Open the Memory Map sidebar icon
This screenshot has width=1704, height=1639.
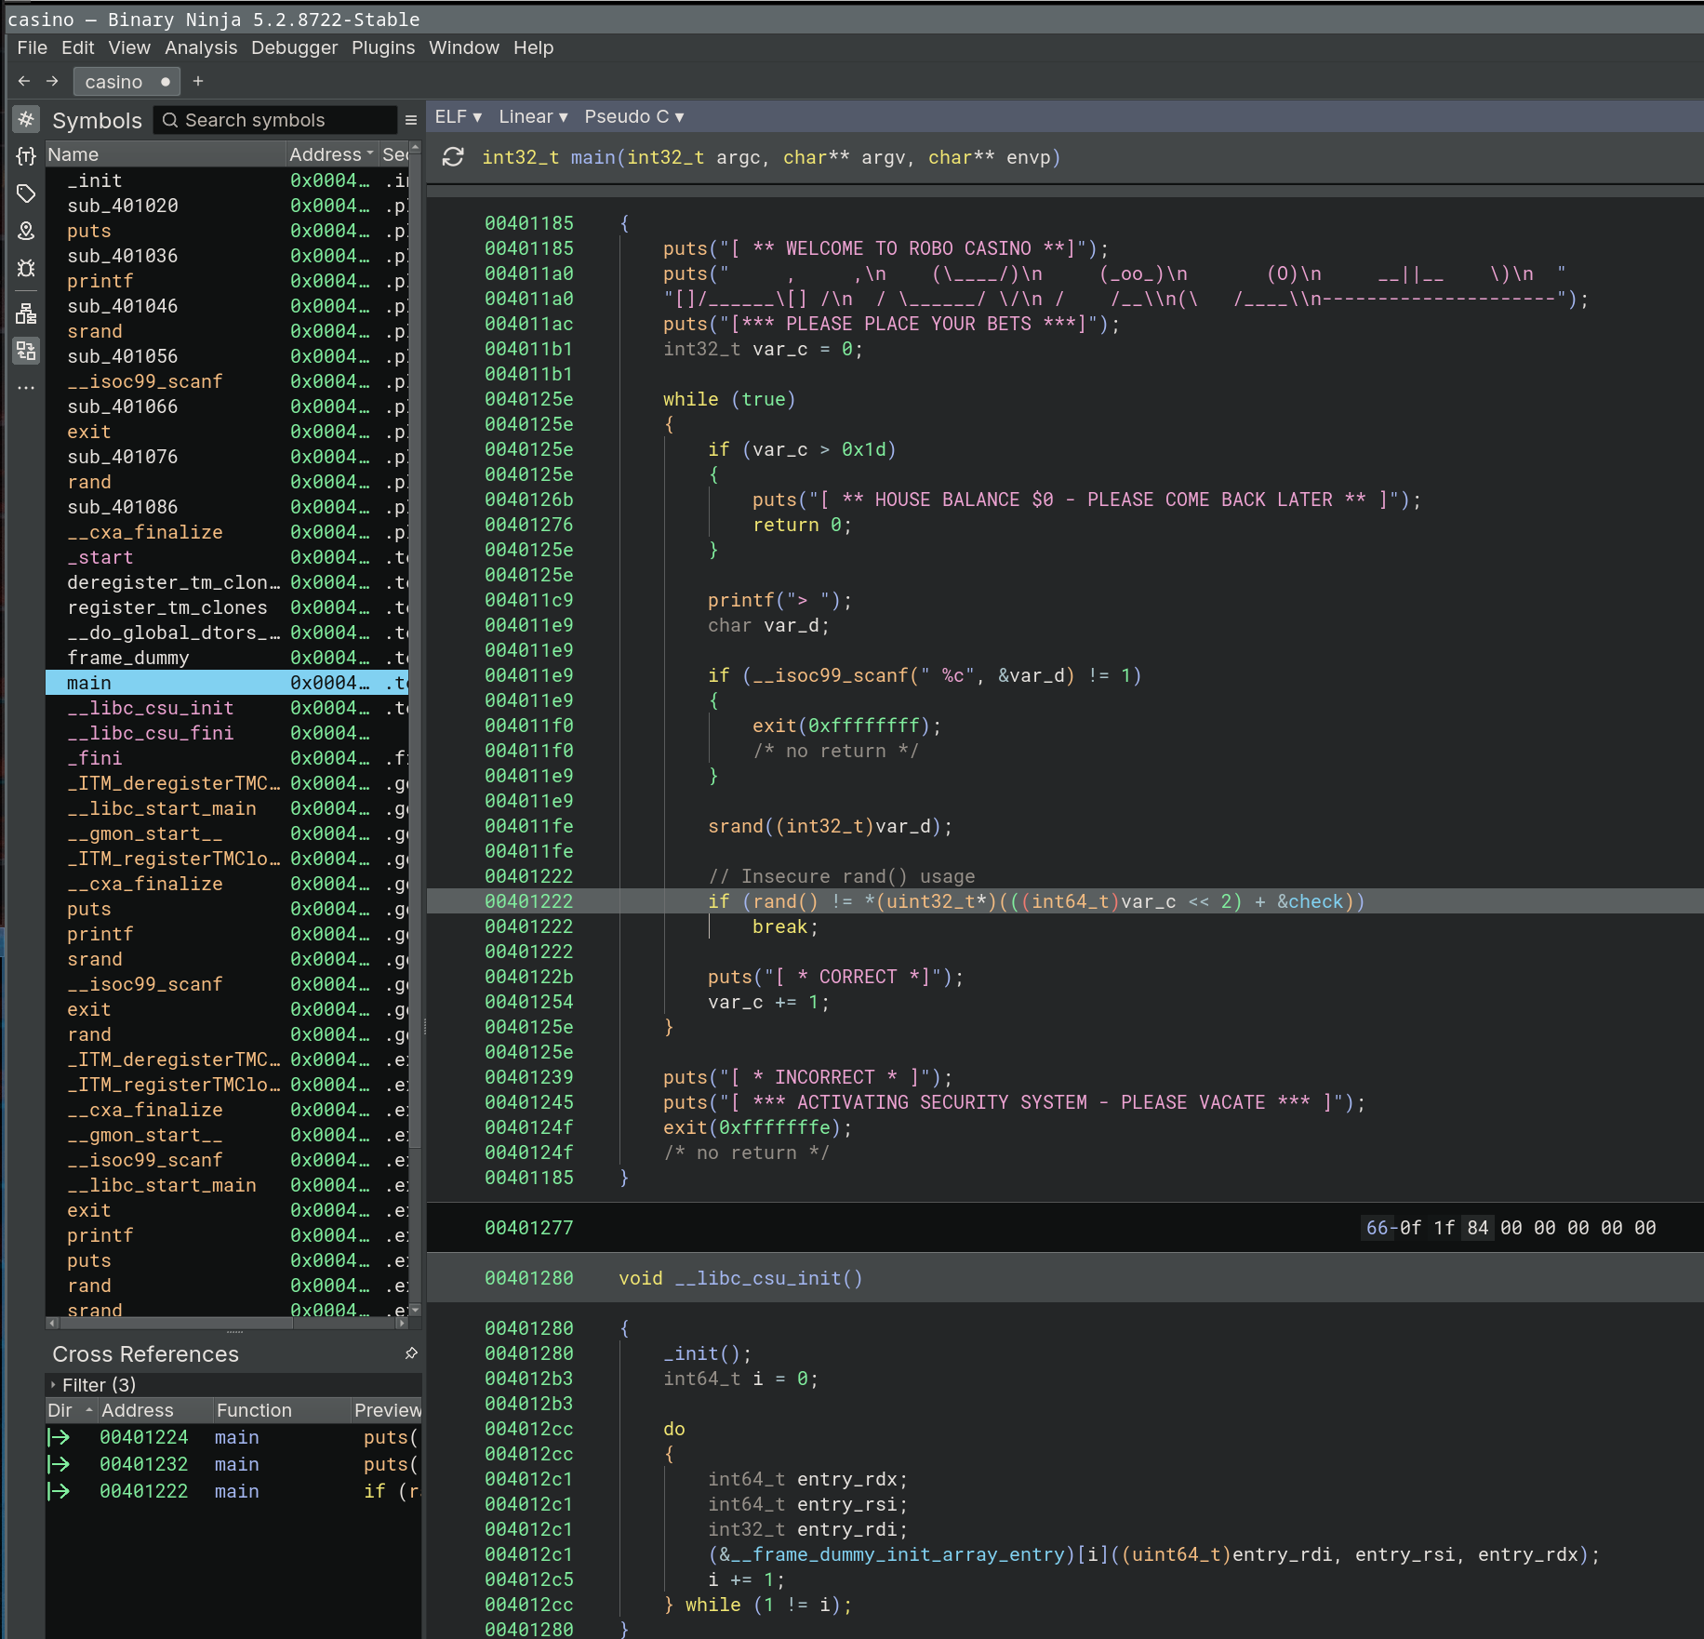click(26, 231)
